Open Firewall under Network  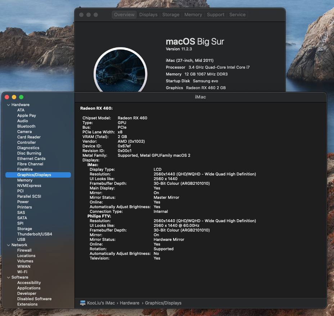point(24,251)
